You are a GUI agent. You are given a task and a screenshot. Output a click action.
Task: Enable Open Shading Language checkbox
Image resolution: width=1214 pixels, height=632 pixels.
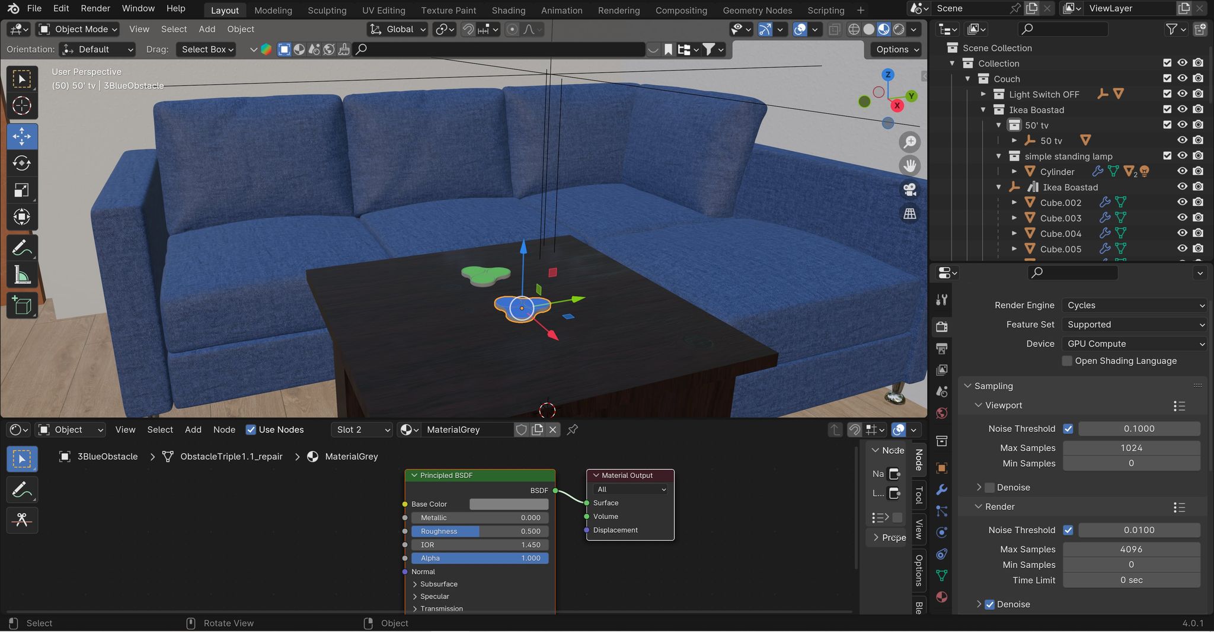coord(1067,361)
